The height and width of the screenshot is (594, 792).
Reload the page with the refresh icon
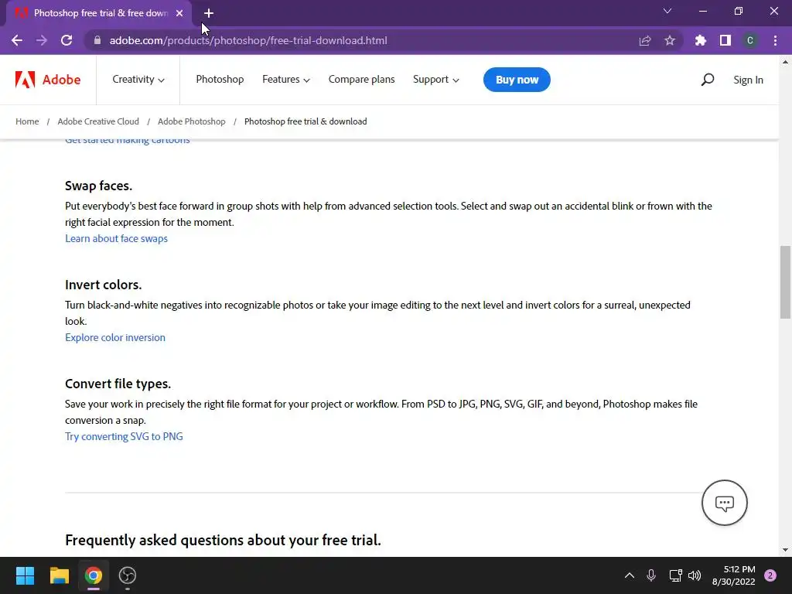pyautogui.click(x=67, y=40)
